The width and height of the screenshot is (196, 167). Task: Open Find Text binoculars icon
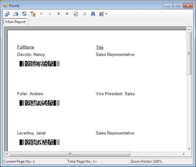coord(93,14)
